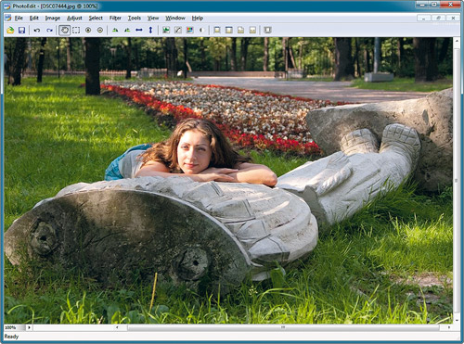Zoom out with the minus circle icon
The image size is (464, 344).
pos(100,30)
